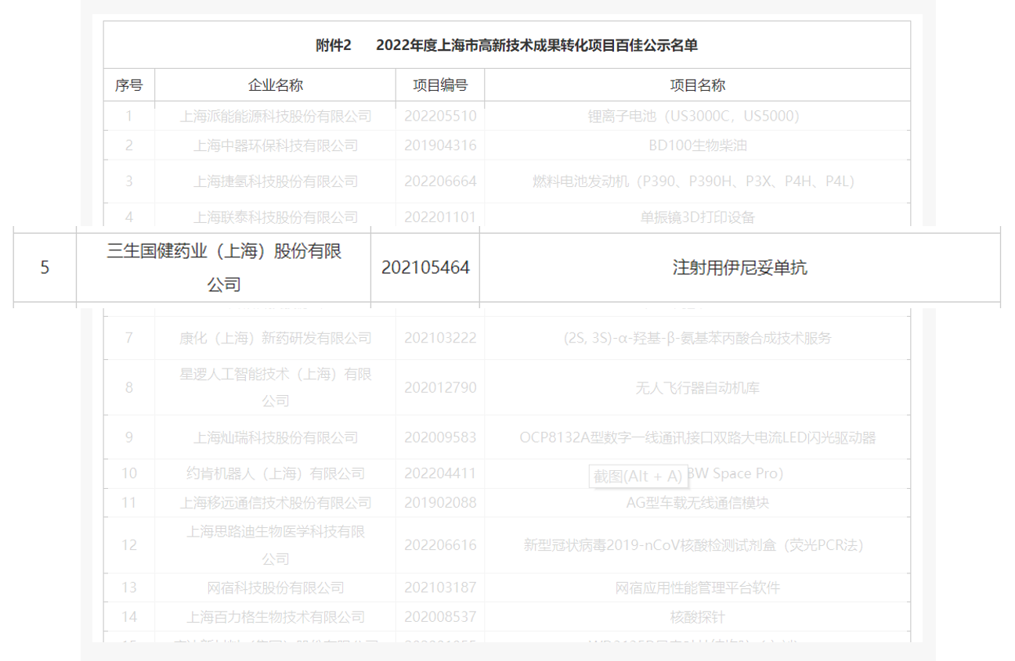Click the 项目名称 column header

(697, 85)
